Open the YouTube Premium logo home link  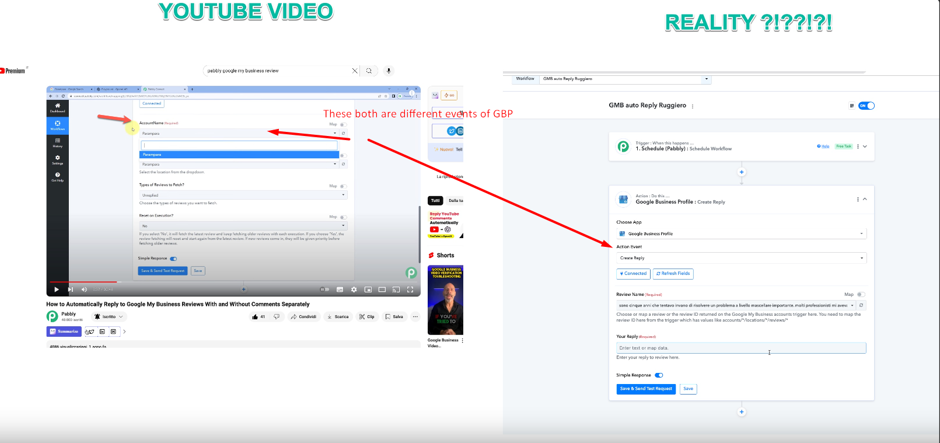pyautogui.click(x=13, y=71)
